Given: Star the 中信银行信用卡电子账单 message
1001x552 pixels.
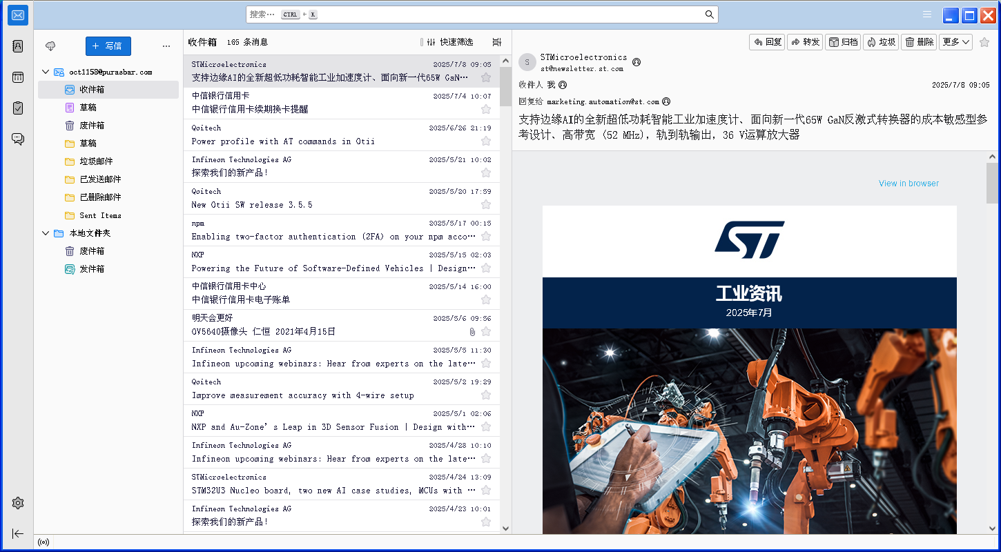Looking at the screenshot, I should click(486, 299).
